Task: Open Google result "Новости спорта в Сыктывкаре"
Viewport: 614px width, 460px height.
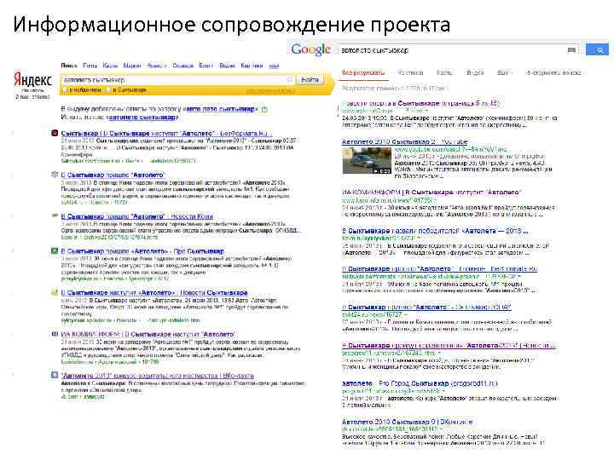Action: coord(421,103)
